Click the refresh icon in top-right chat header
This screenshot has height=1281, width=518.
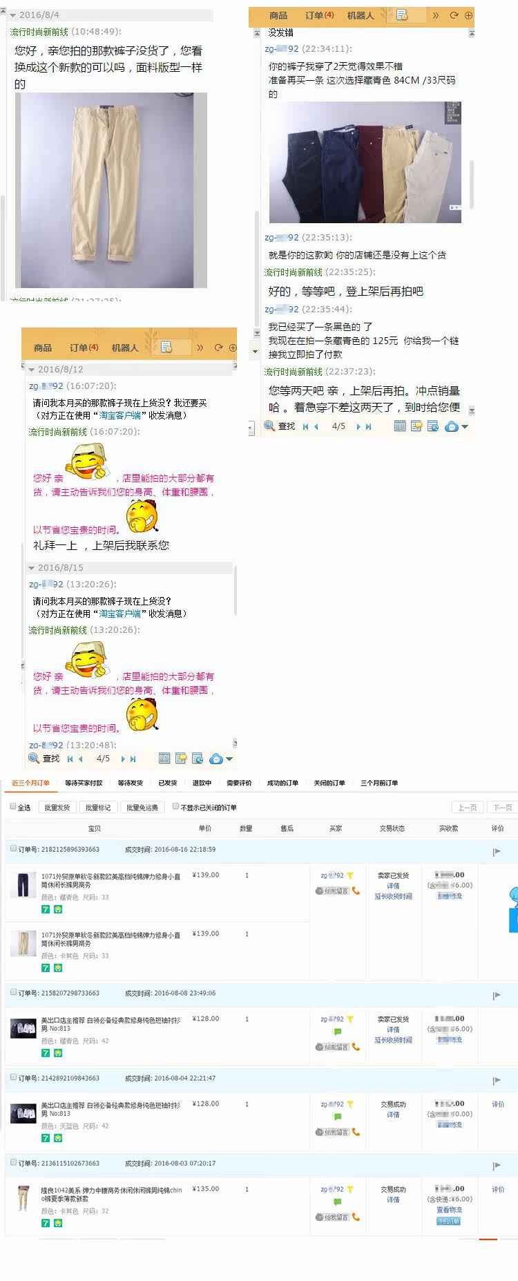click(454, 15)
